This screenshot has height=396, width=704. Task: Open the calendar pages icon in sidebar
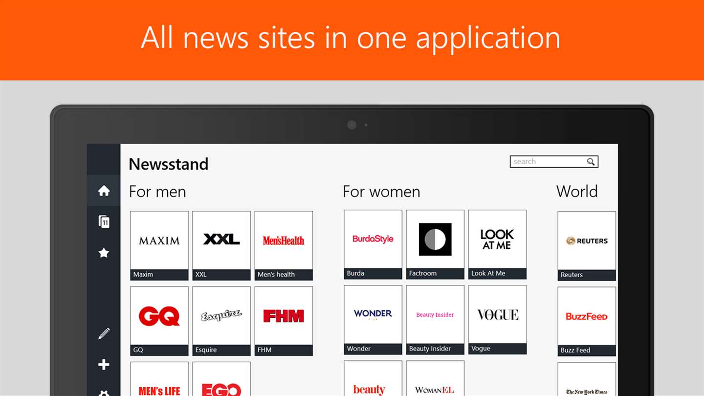coord(104,222)
